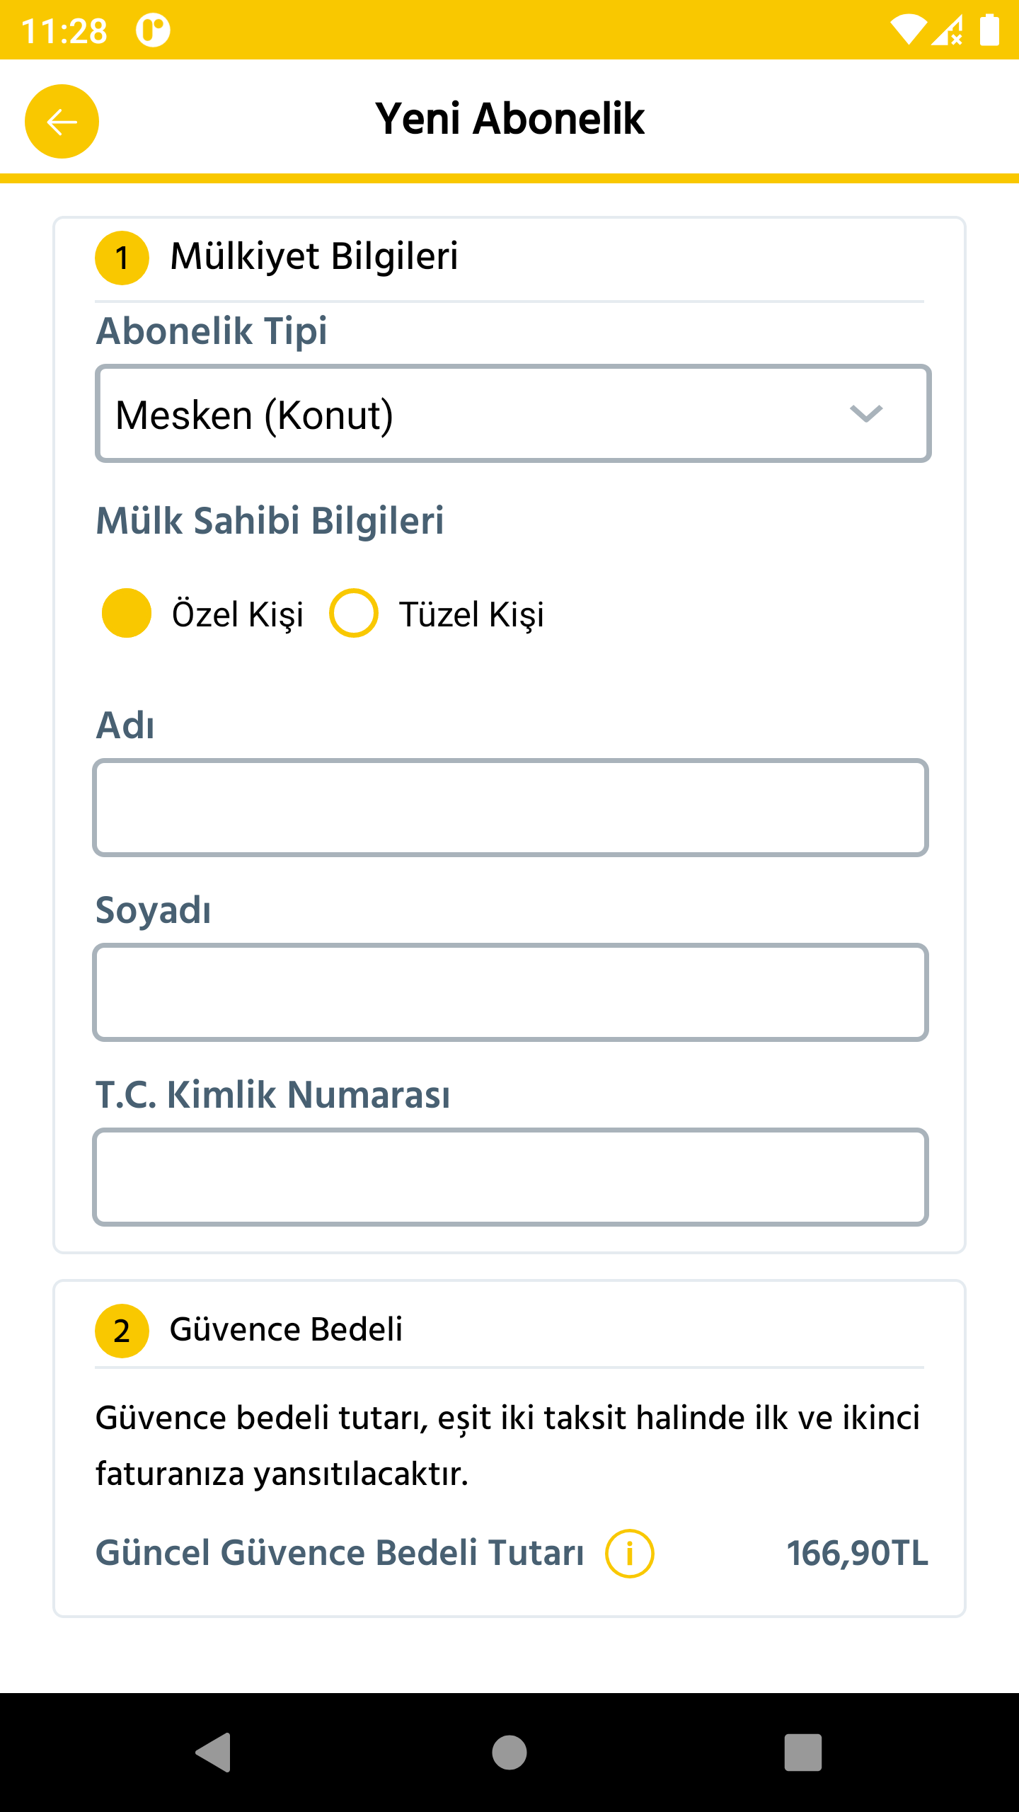Tap the 166,90TL deposit amount
1019x1812 pixels.
click(x=858, y=1554)
